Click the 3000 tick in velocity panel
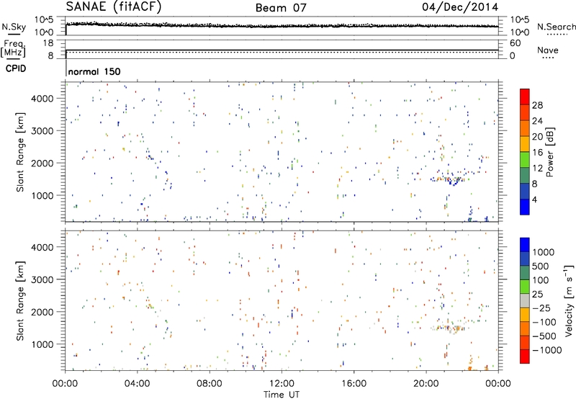Screen dimensions: 576x399 [x=42, y=279]
